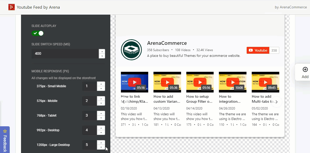
Task: Turn off the Slide Autoplay switch
Action: tap(37, 33)
